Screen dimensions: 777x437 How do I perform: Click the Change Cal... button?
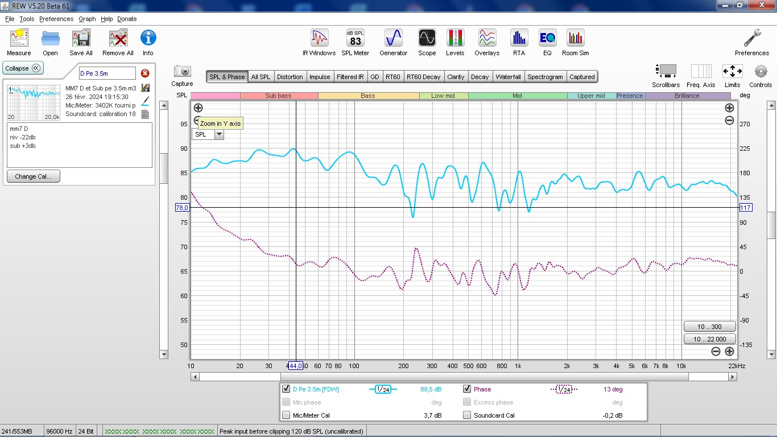coord(34,176)
